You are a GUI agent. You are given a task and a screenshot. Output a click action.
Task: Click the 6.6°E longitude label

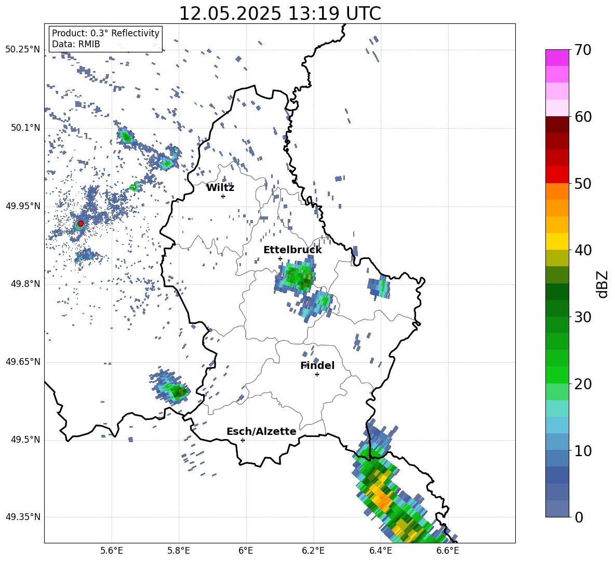448,551
